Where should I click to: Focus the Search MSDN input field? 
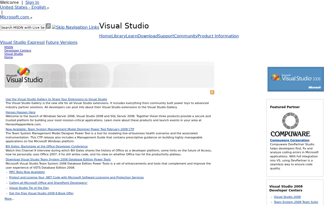(x=23, y=27)
